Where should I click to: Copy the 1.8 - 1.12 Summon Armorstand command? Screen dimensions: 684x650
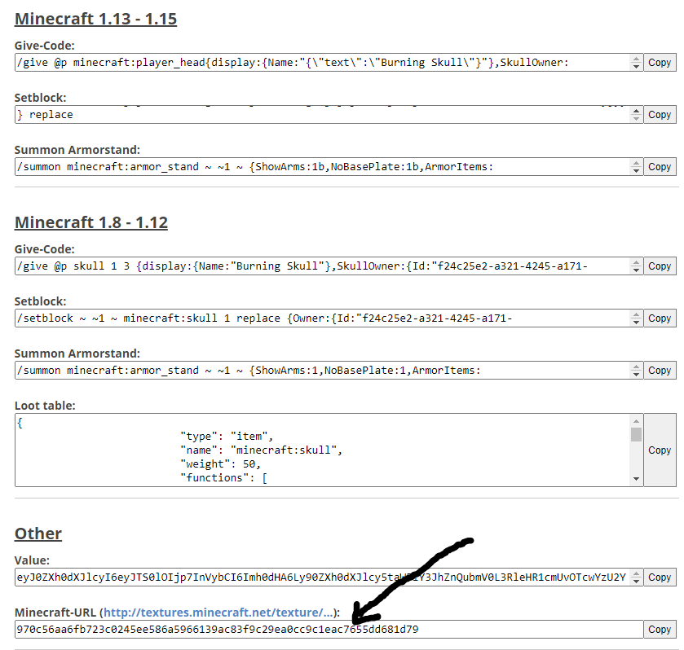(659, 371)
